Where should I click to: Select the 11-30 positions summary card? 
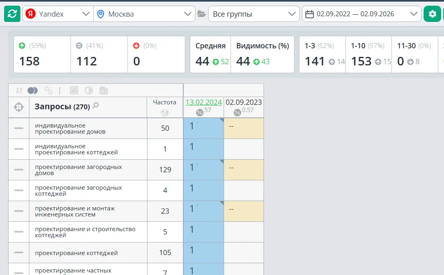[415, 54]
